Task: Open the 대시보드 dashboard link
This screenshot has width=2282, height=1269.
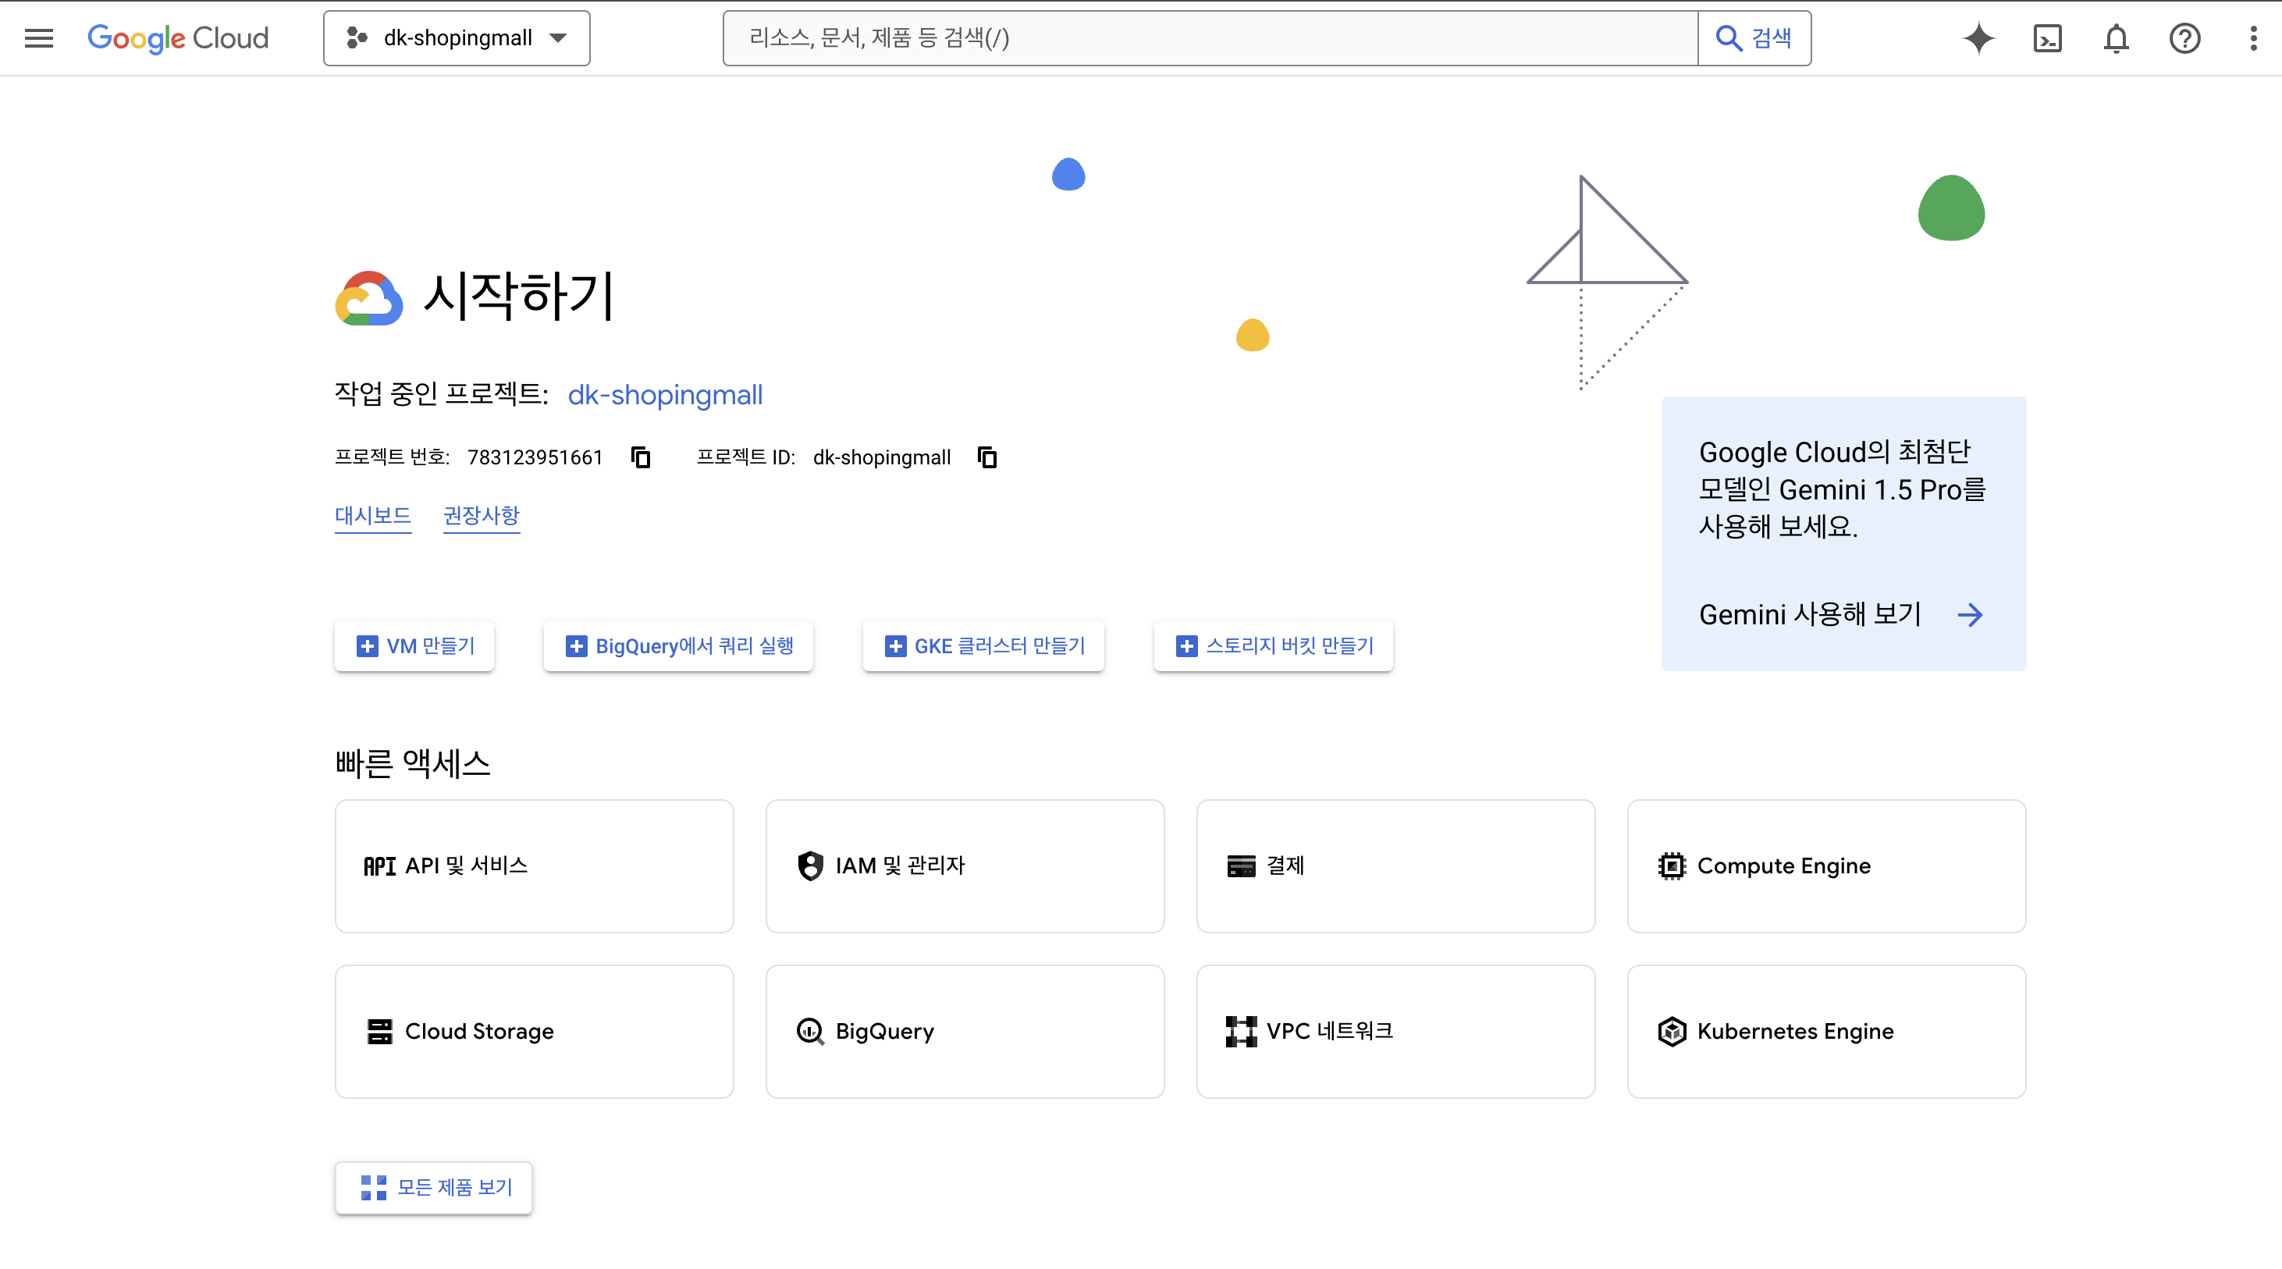Action: point(373,516)
